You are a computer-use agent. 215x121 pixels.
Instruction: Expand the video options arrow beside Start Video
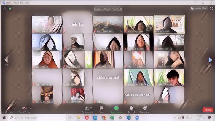[x=31, y=108]
